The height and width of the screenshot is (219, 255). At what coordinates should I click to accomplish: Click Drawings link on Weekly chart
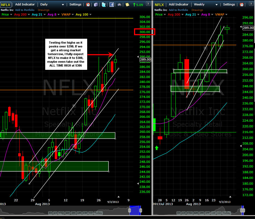[197, 10]
